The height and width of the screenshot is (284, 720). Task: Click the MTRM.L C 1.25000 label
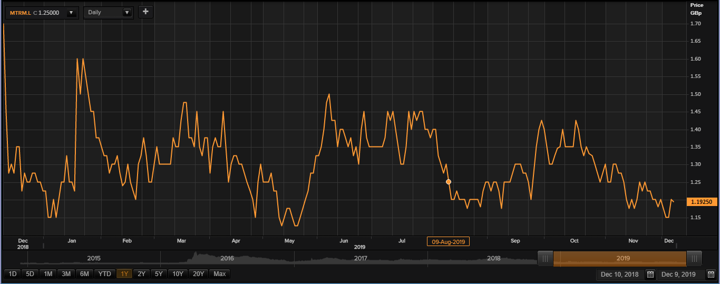[35, 13]
